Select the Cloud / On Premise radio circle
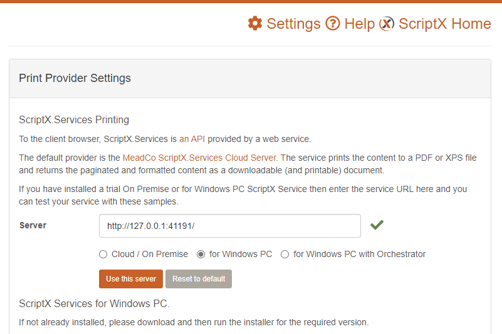This screenshot has height=334, width=502. 103,255
